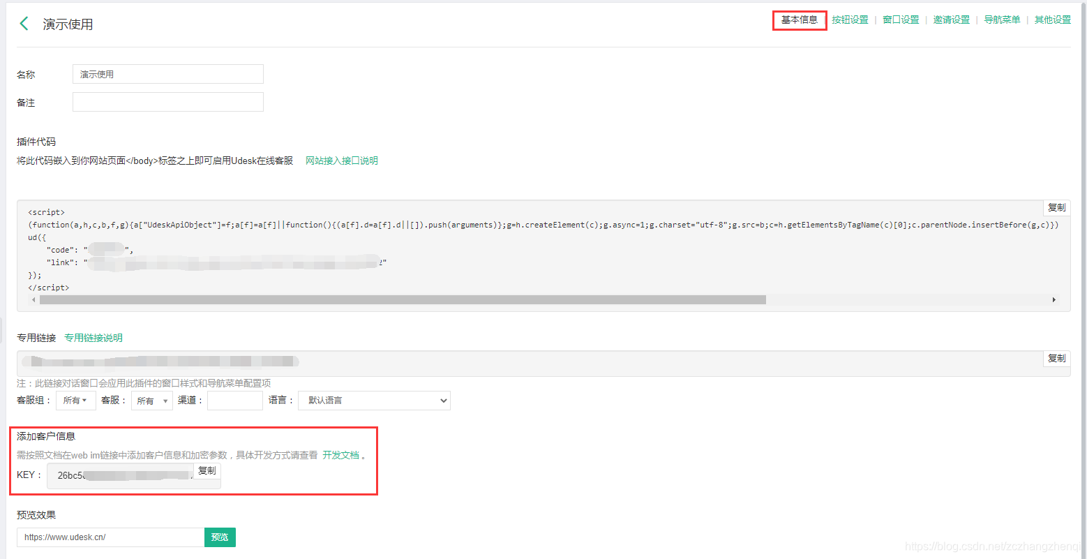Click the 预览效果 heading
Image resolution: width=1087 pixels, height=559 pixels.
point(36,515)
